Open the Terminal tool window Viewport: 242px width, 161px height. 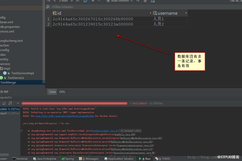(20, 159)
